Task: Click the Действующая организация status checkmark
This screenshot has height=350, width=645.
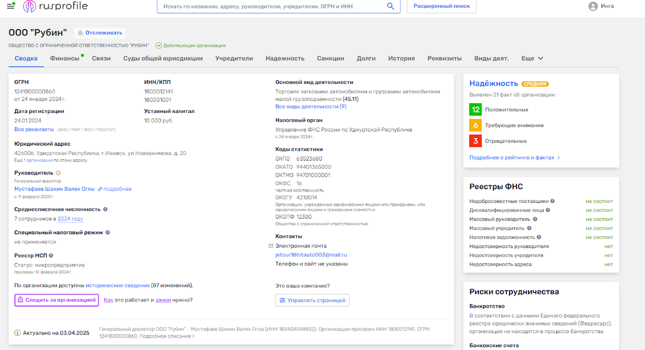Action: coord(159,46)
